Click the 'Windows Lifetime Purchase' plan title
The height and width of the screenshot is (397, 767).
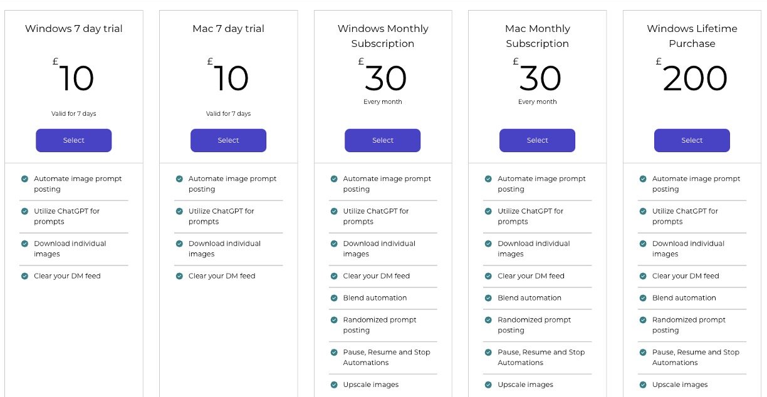tap(692, 36)
